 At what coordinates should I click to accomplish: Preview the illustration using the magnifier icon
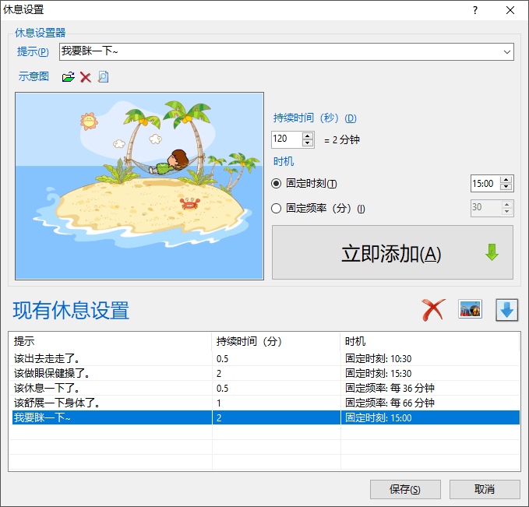104,77
